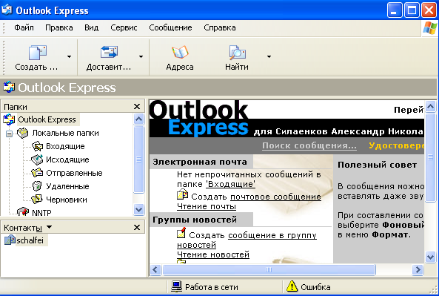Click the Исходящие outbox icon

[x=37, y=159]
